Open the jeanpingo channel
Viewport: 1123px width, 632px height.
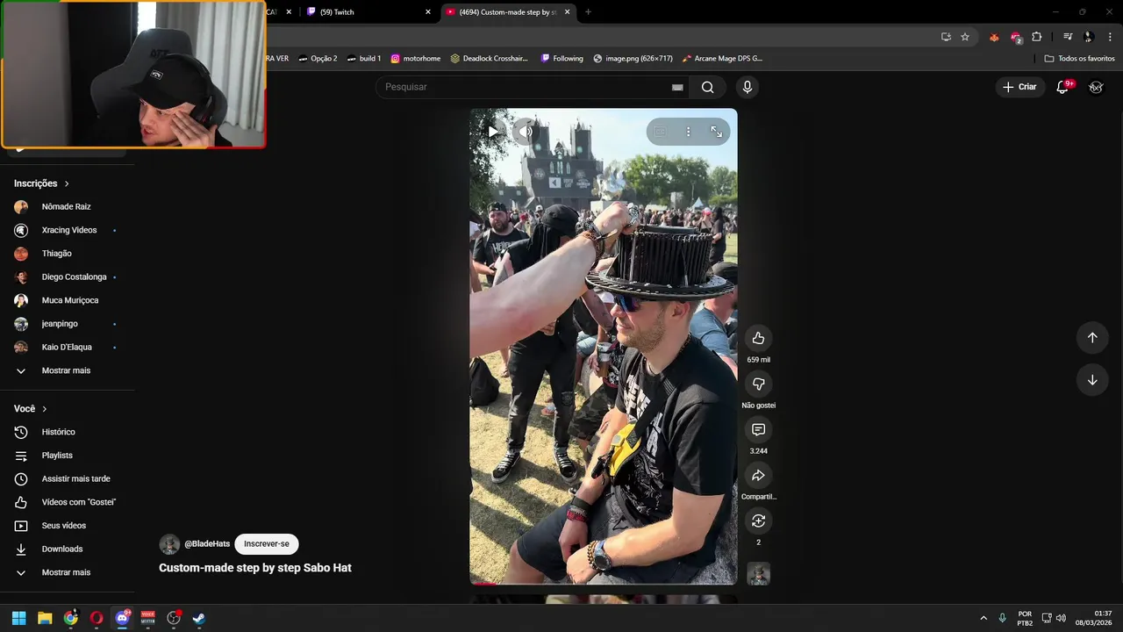(x=67, y=324)
